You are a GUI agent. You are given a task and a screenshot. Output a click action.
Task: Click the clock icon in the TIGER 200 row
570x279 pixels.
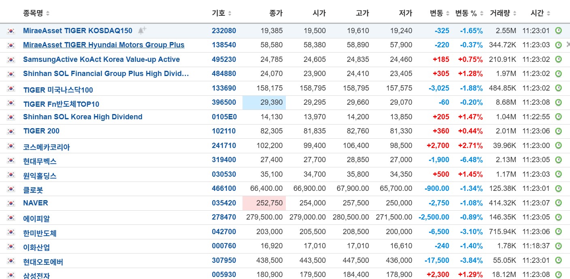coord(558,131)
